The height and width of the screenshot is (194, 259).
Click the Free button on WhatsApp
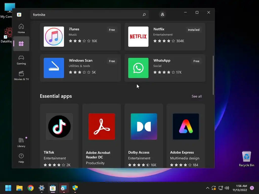(x=196, y=61)
